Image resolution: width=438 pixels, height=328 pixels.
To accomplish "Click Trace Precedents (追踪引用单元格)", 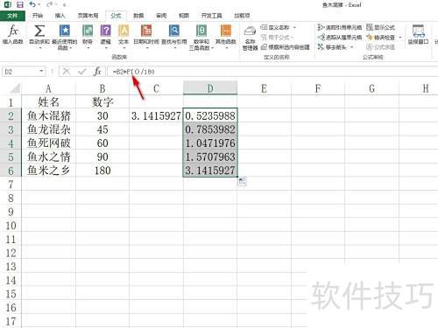I will (340, 27).
